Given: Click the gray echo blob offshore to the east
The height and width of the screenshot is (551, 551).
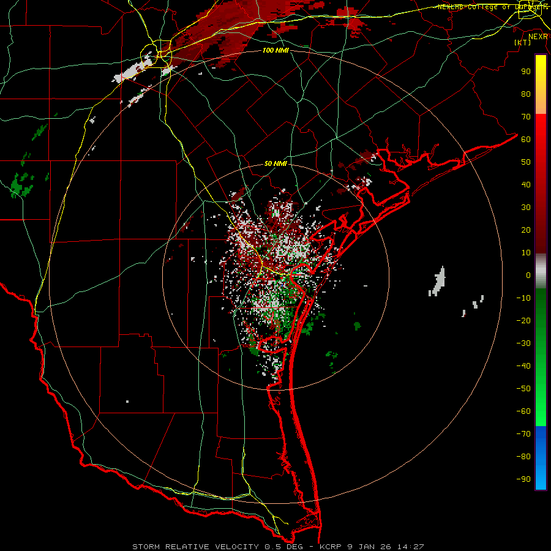Looking at the screenshot, I should (438, 282).
